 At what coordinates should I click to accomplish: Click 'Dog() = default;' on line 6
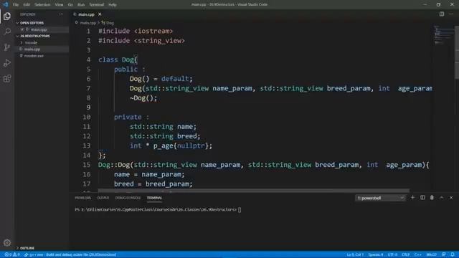click(x=161, y=79)
